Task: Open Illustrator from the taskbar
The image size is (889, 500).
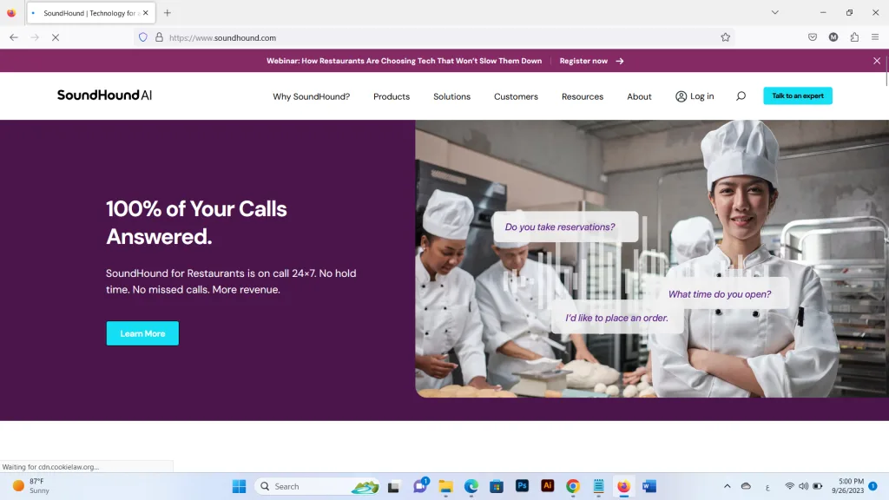Action: (x=547, y=486)
